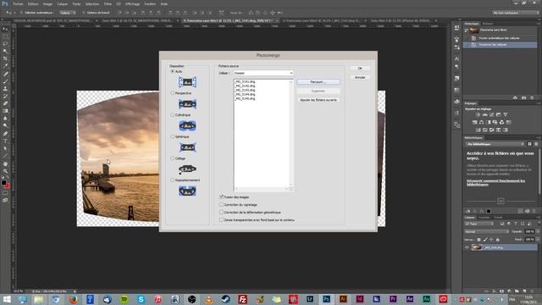Add a Brightness/Contrast adjustment icon
Viewport: 542px width, 305px height.
tap(478, 115)
